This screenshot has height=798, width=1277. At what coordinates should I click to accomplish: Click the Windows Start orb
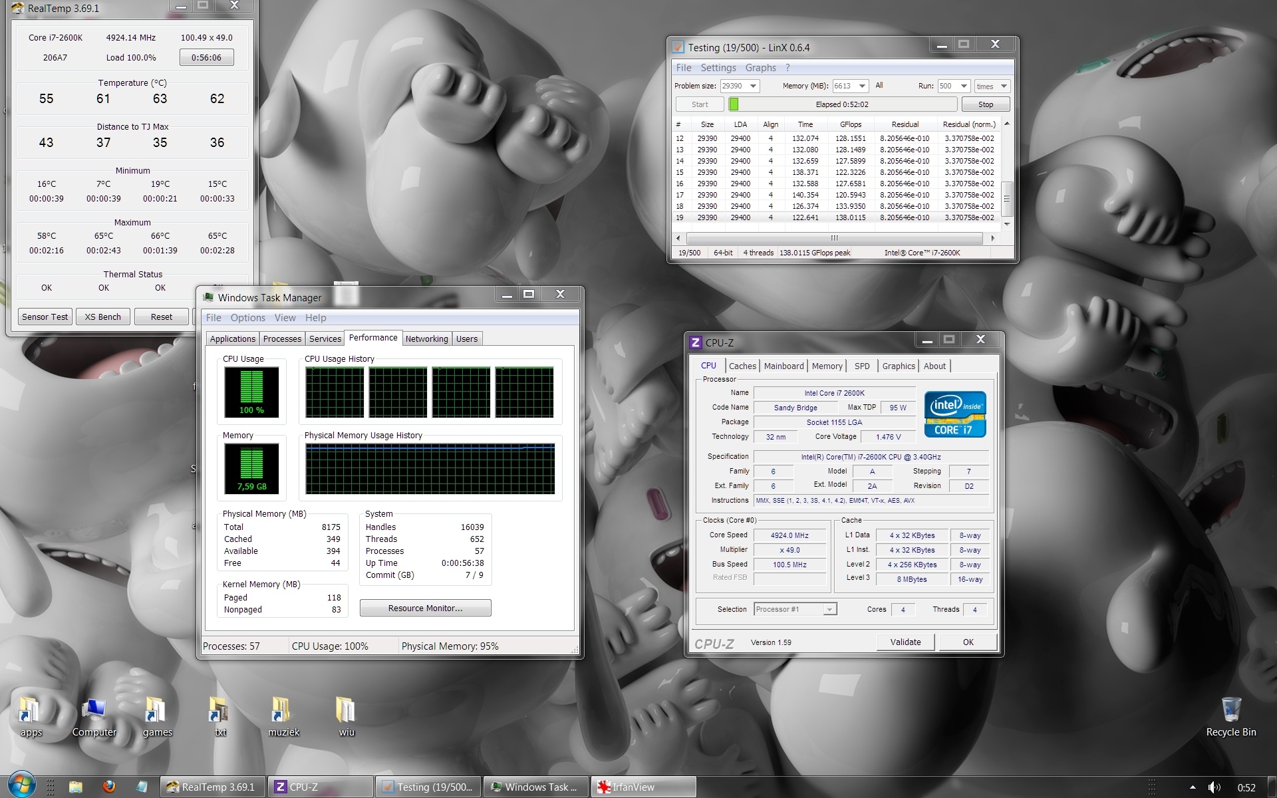[21, 786]
